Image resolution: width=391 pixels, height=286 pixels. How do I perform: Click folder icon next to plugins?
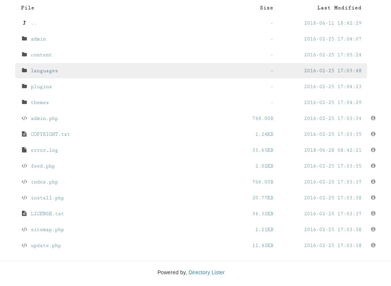coord(24,87)
